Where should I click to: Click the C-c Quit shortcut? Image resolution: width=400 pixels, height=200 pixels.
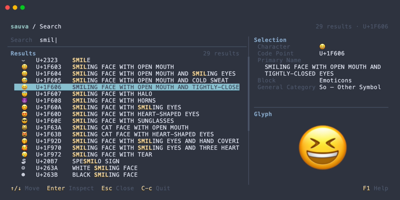pos(155,188)
